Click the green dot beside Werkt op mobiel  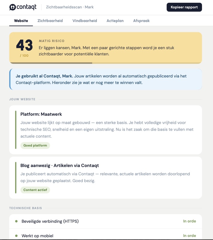click(16, 236)
